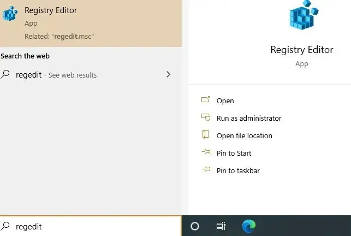
Task: Click the Open file location icon
Action: click(206, 135)
